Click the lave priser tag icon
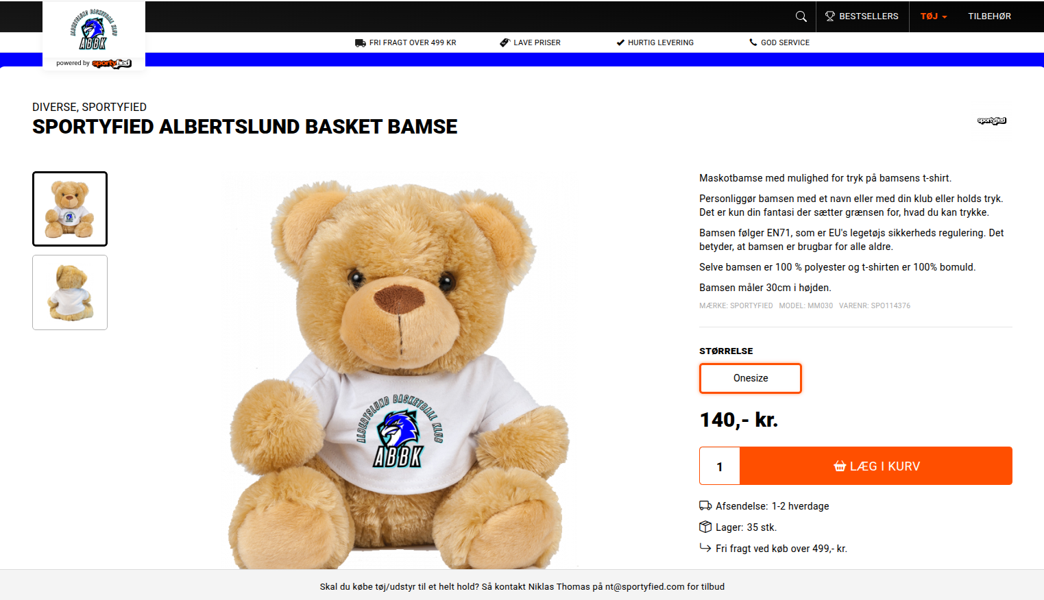The height and width of the screenshot is (600, 1044). [505, 42]
